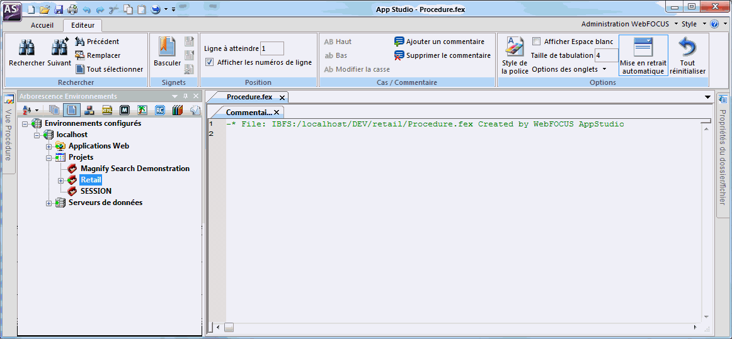The width and height of the screenshot is (732, 339).
Task: Click the Undo arrow icon
Action: coord(86,9)
